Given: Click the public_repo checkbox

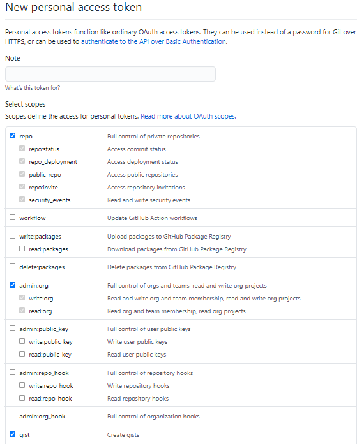Looking at the screenshot, I should click(22, 174).
